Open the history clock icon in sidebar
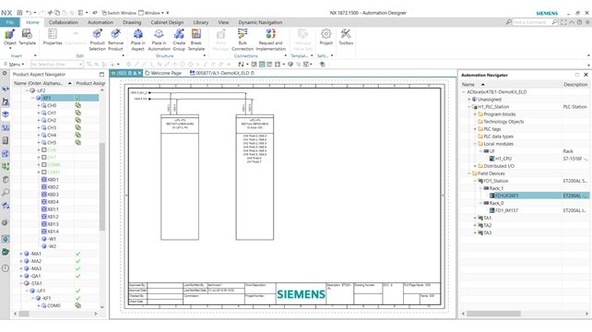Viewport: 592px width, 332px height. pos(6,268)
